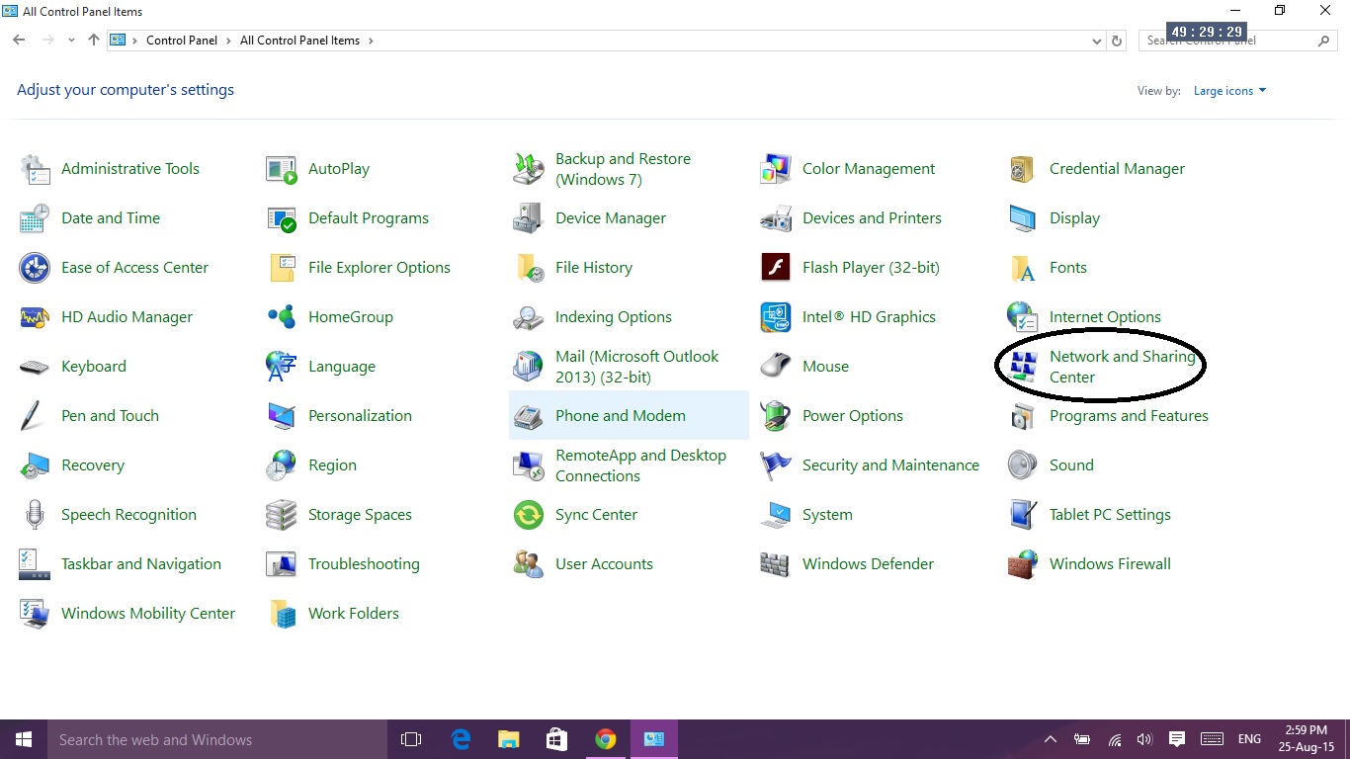This screenshot has width=1350, height=759.
Task: Open the Windows Start menu
Action: click(x=24, y=739)
